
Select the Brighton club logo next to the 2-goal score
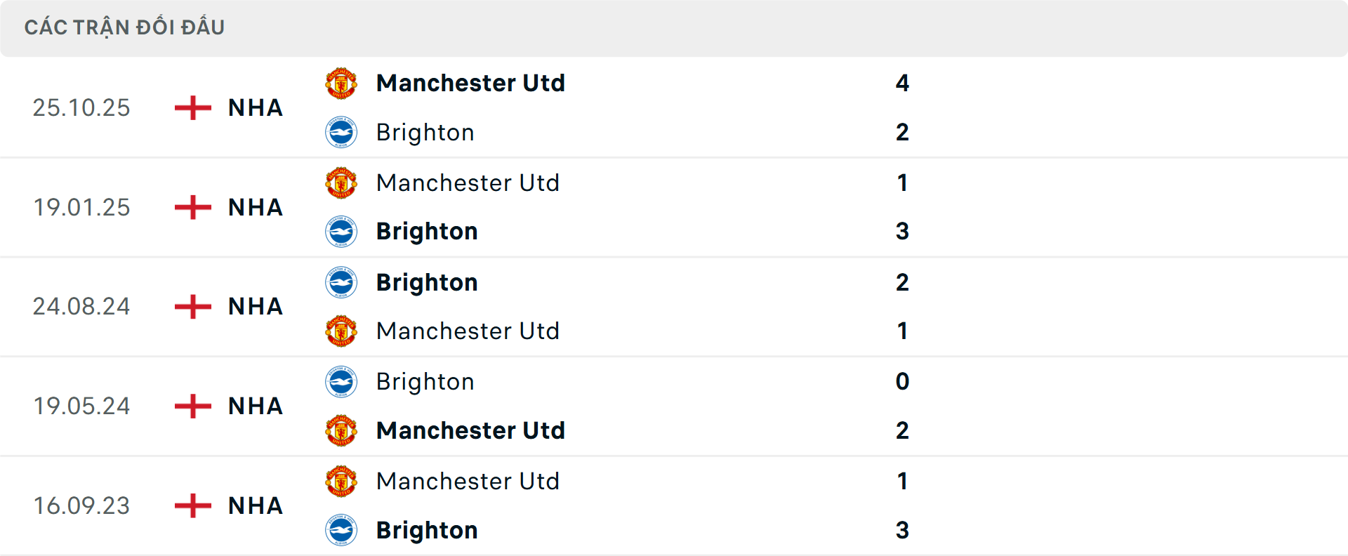(x=341, y=132)
